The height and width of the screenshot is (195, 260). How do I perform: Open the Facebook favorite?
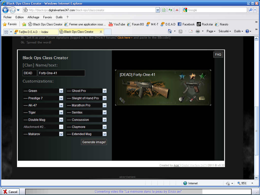click(186, 24)
